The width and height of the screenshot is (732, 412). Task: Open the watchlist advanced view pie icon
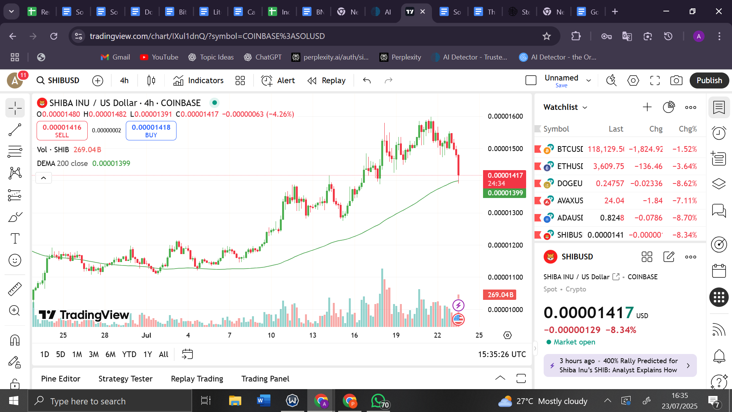pyautogui.click(x=669, y=107)
